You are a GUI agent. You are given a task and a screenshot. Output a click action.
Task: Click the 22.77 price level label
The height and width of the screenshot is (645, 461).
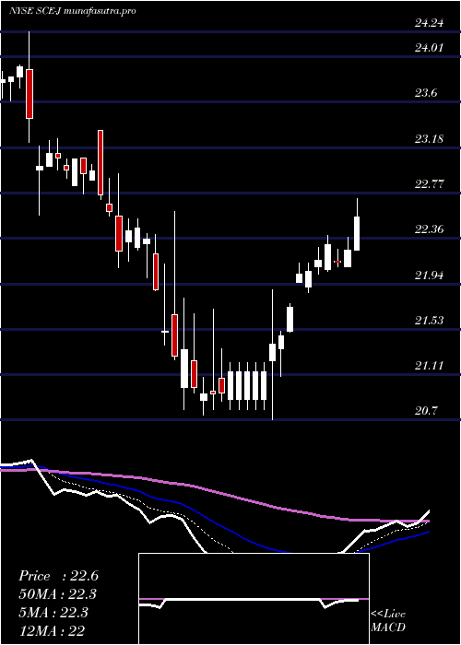[429, 184]
